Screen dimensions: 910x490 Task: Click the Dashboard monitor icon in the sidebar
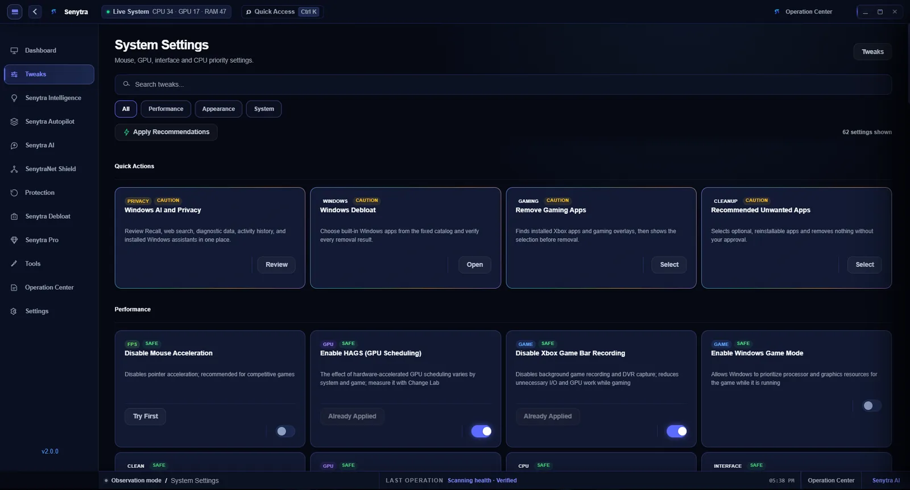[x=14, y=51]
